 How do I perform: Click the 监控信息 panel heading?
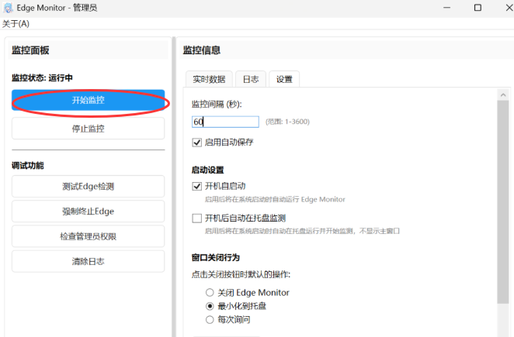pyautogui.click(x=202, y=50)
